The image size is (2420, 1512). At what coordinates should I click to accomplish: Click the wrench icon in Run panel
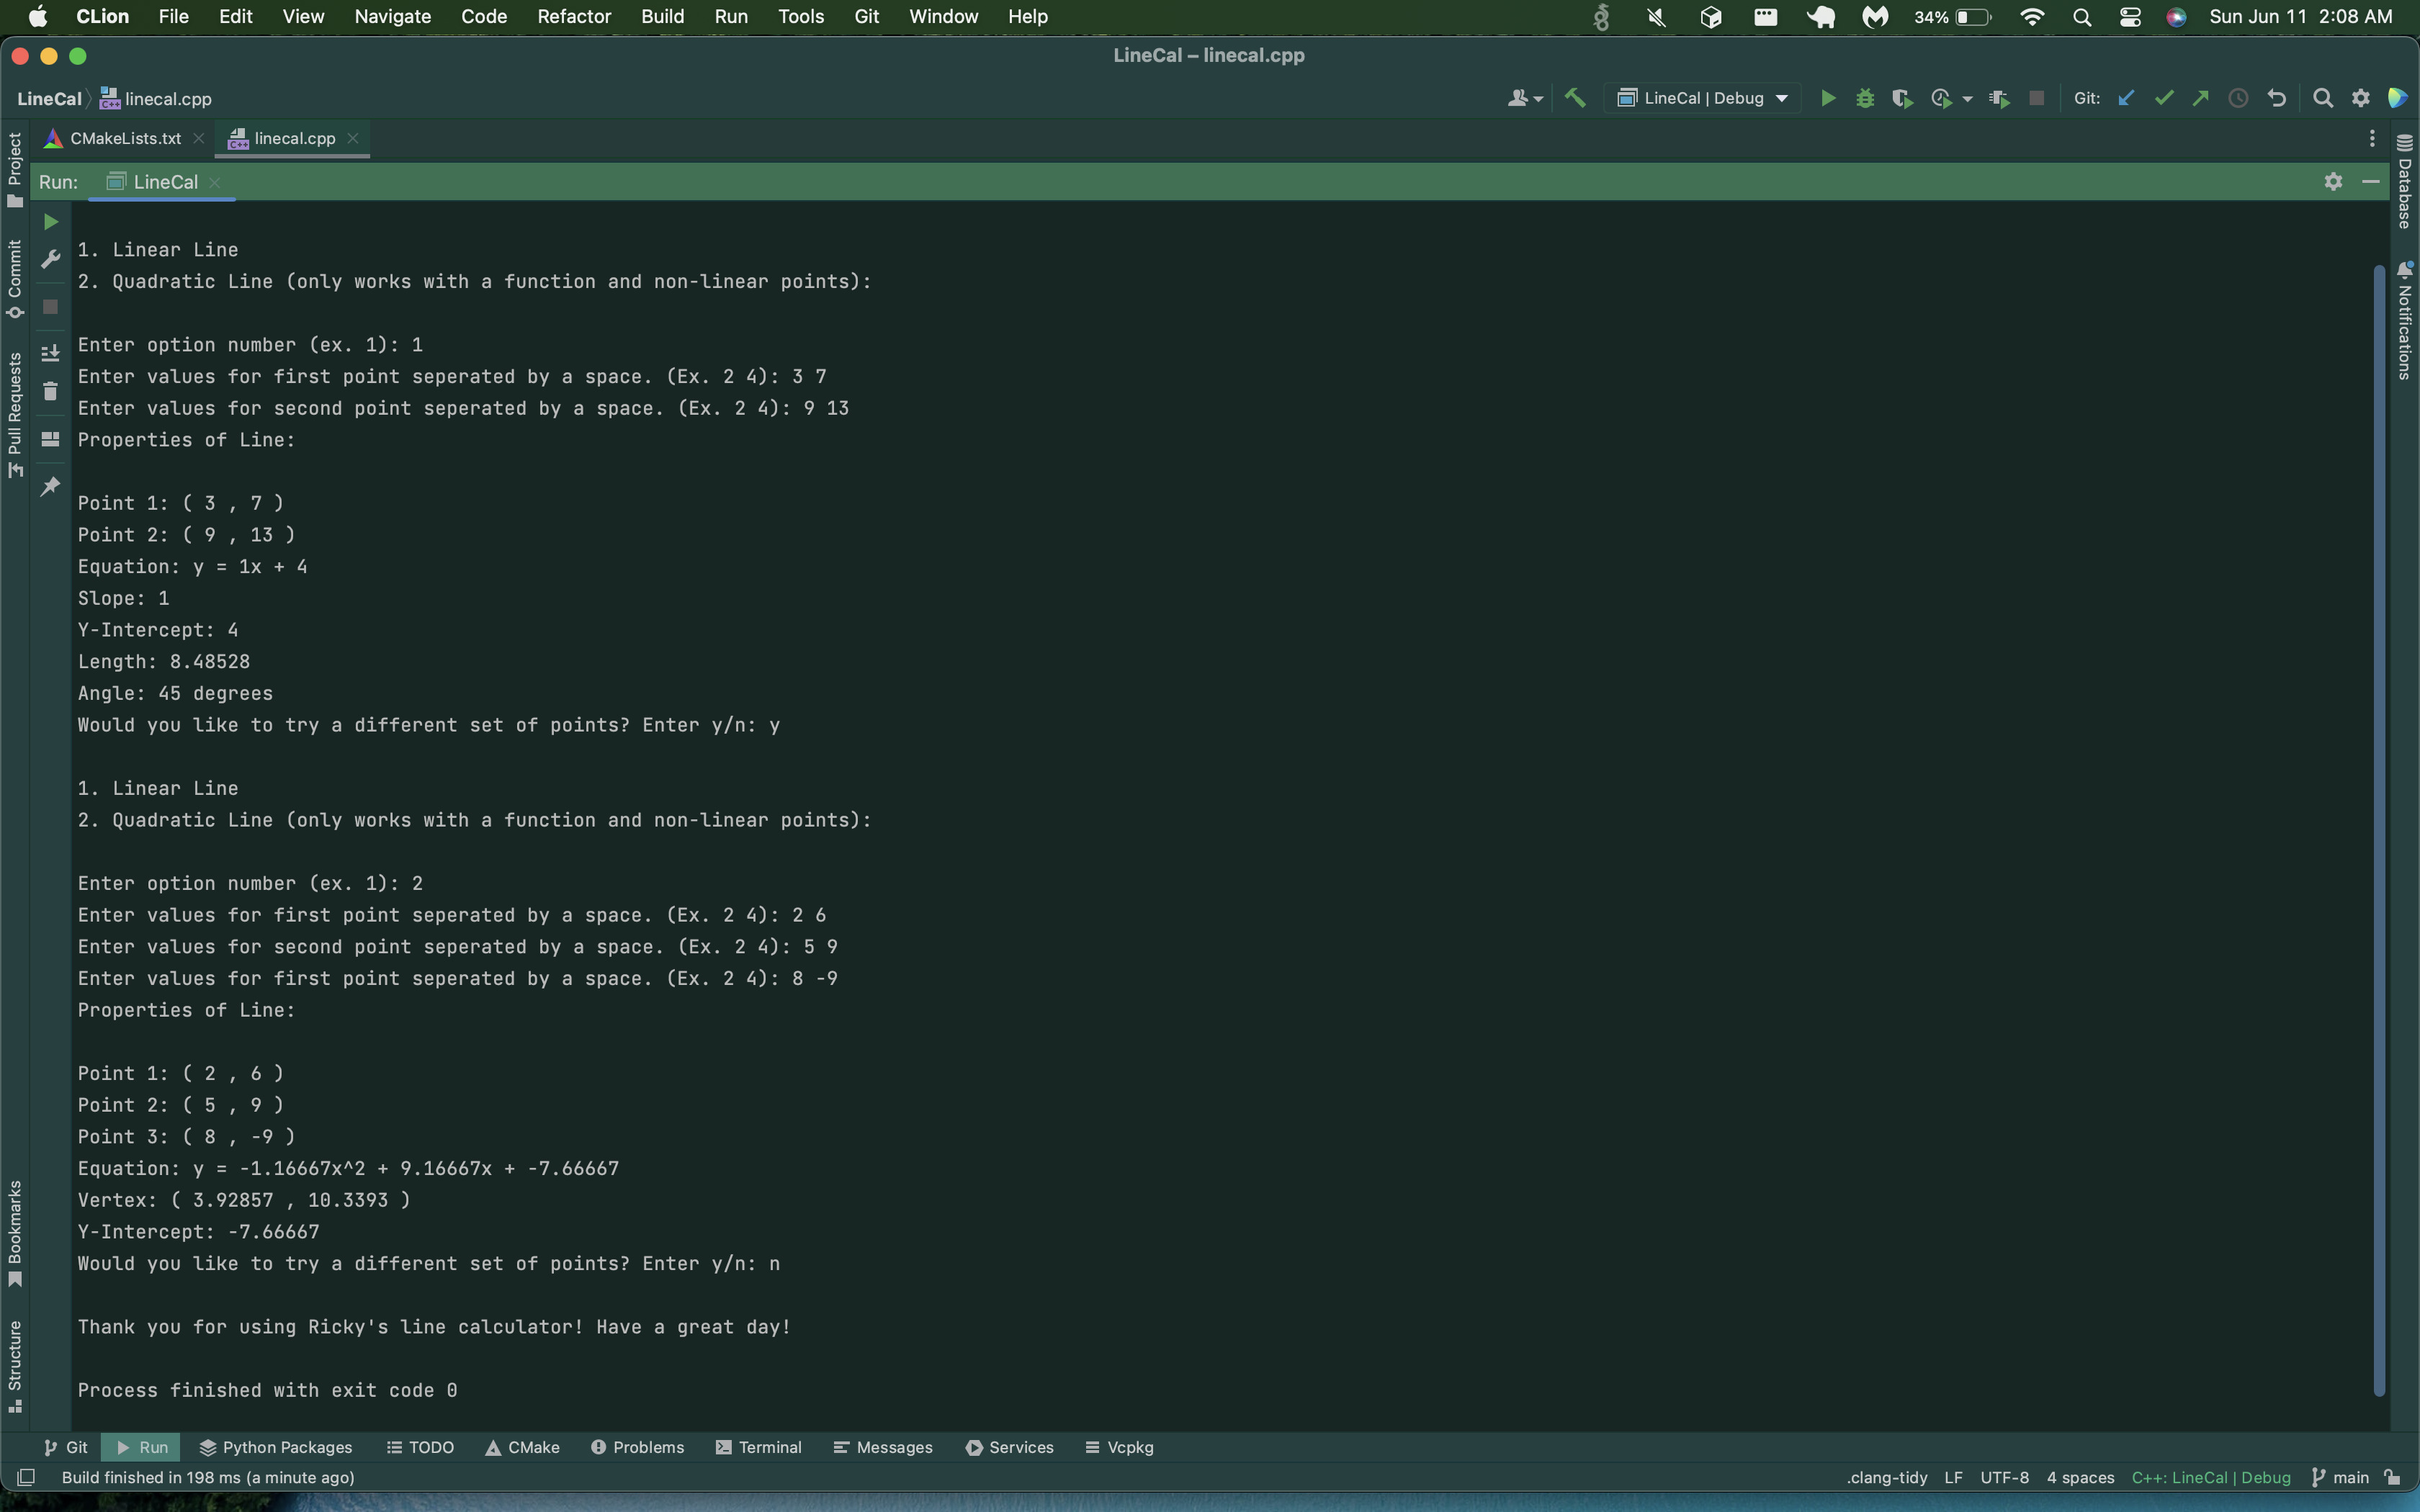click(50, 259)
